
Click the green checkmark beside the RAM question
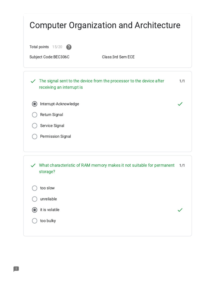coord(33,165)
